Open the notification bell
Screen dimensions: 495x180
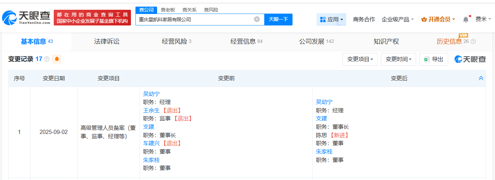click(466, 20)
